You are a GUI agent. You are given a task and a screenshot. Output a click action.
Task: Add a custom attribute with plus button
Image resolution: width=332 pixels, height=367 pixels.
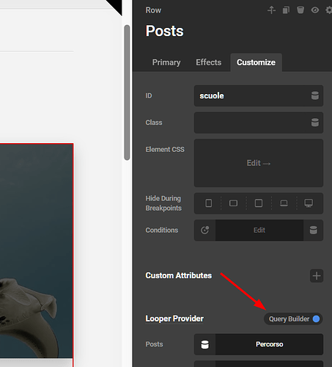(x=317, y=276)
